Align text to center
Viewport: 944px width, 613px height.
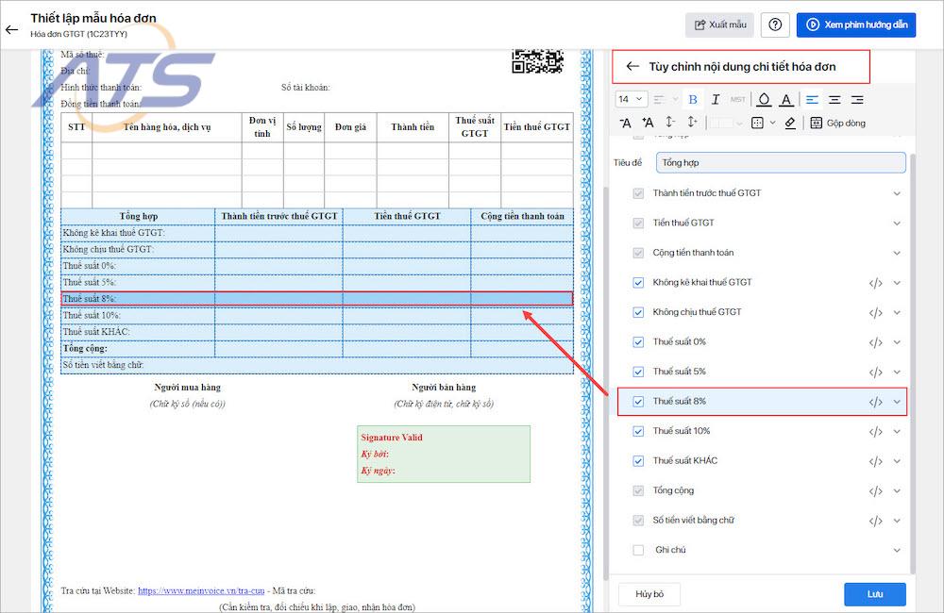pos(834,99)
